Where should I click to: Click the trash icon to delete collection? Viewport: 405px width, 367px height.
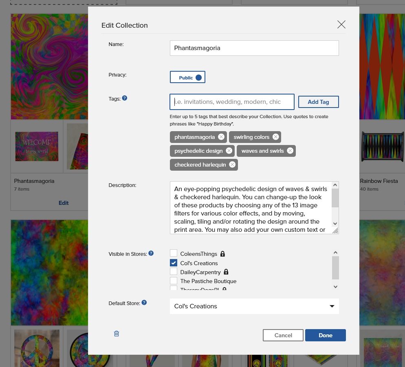coord(117,334)
